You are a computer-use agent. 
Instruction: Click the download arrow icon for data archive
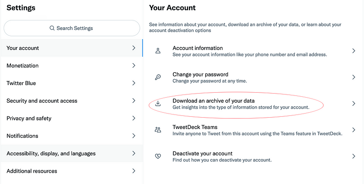tap(158, 104)
